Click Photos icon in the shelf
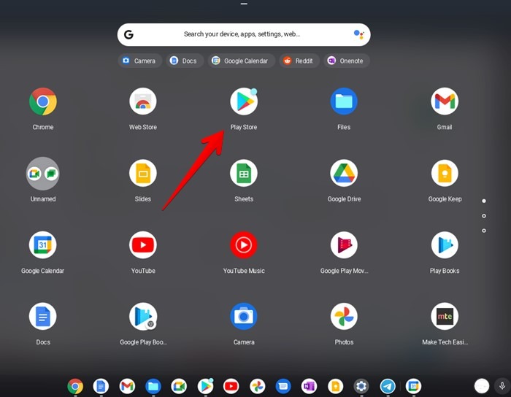The width and height of the screenshot is (511, 397). tap(258, 386)
